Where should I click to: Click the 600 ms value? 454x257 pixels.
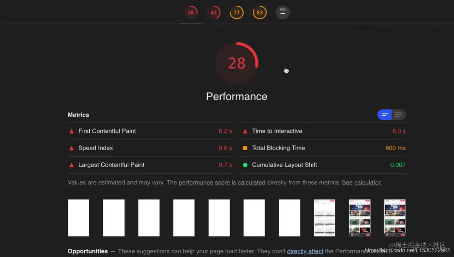[x=395, y=148]
